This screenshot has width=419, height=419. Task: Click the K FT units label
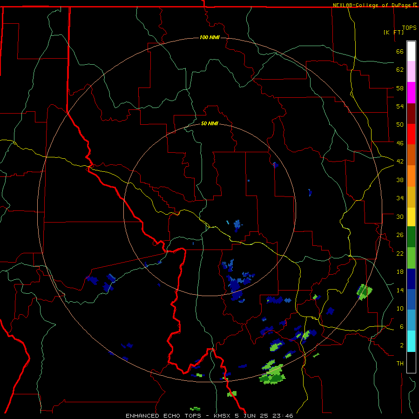pos(393,32)
